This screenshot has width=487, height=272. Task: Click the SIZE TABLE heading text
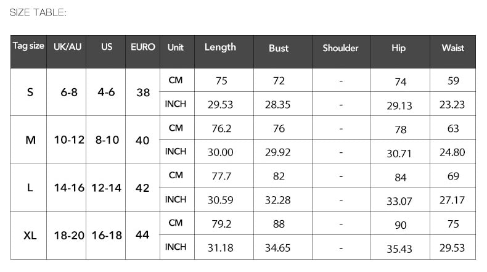click(x=38, y=12)
